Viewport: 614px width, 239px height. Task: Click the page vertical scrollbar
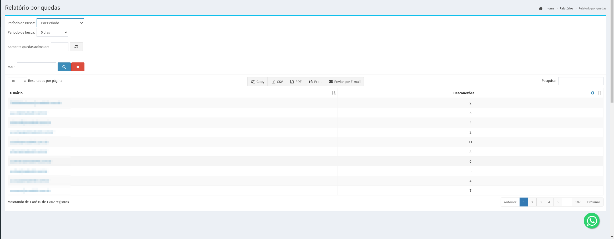pos(612,52)
